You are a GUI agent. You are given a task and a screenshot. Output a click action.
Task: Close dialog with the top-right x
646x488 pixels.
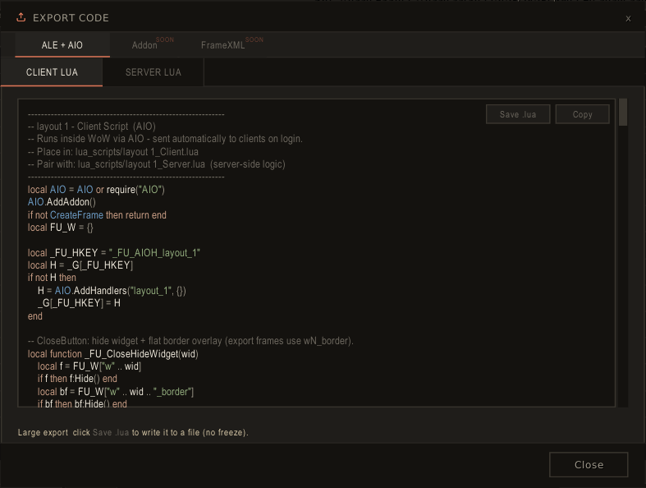tap(628, 19)
